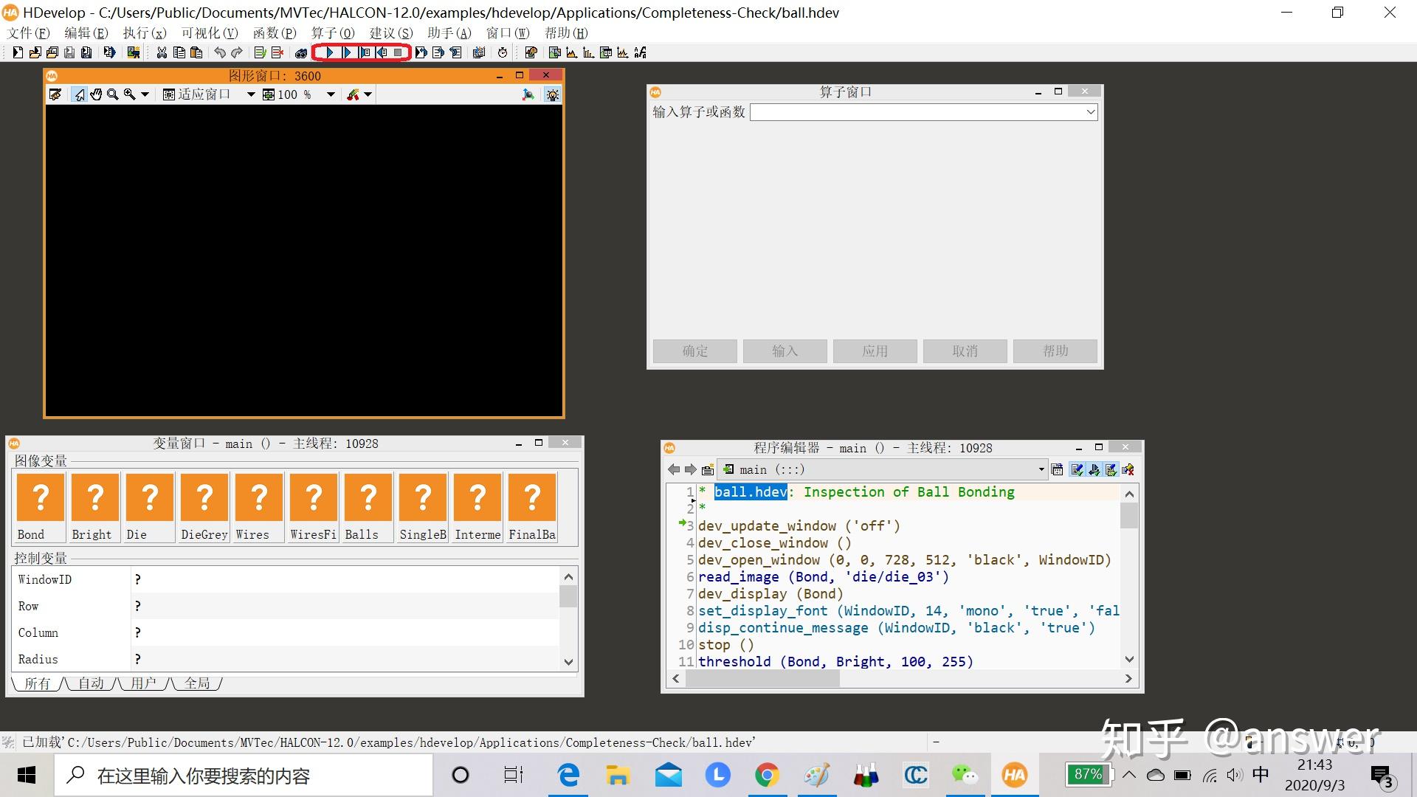Click the 输入算子或函数 input field
The height and width of the screenshot is (797, 1417).
click(917, 112)
